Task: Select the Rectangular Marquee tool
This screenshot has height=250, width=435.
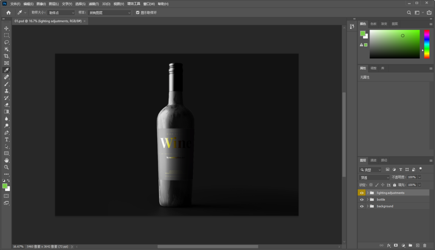Action: point(6,36)
